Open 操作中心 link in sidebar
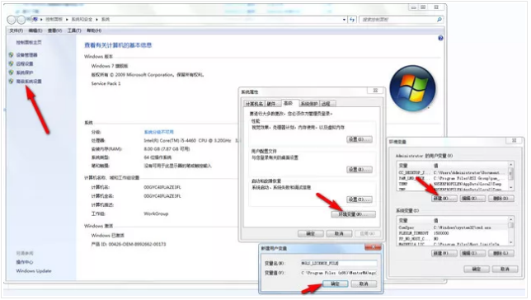This screenshot has height=300, width=531. [x=25, y=262]
